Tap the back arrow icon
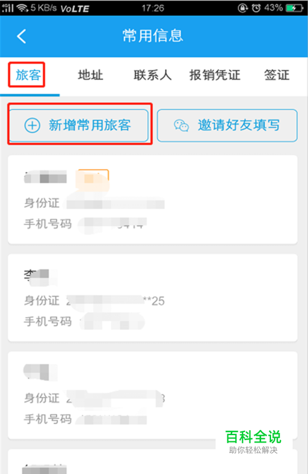The image size is (308, 474). tap(22, 36)
